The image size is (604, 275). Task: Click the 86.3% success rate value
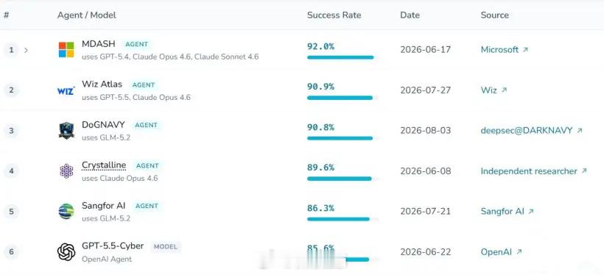(320, 208)
